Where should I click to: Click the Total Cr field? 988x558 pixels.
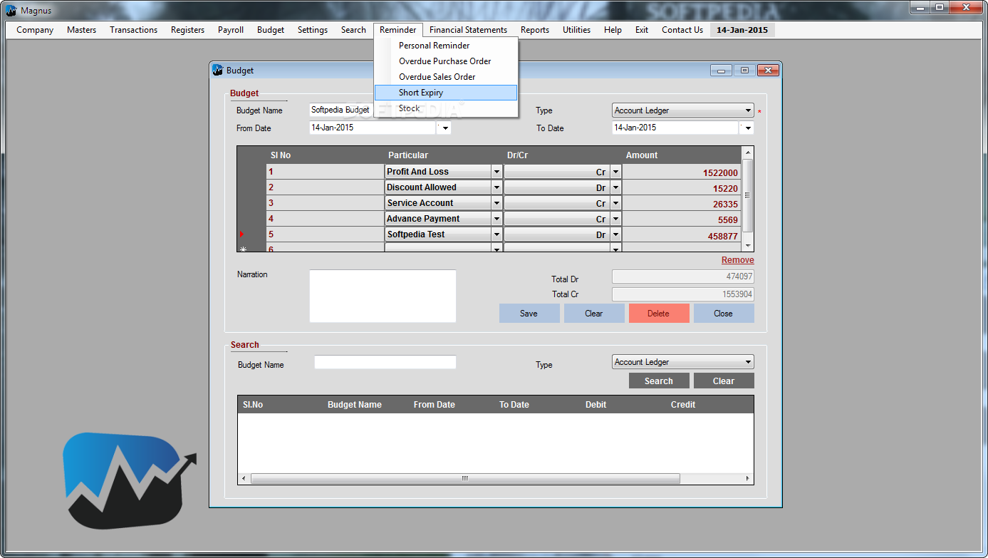click(x=682, y=294)
